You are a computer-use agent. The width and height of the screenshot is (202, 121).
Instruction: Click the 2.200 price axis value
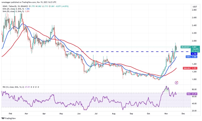[x=194, y=33]
